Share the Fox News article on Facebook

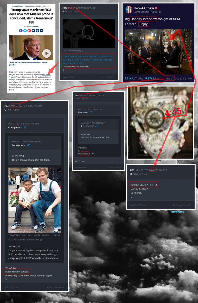coord(21,31)
